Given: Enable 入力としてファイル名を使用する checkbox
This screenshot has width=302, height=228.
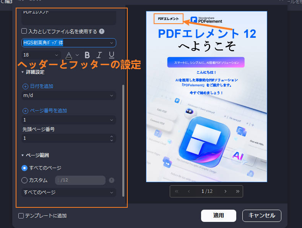Looking at the screenshot, I should 24,31.
